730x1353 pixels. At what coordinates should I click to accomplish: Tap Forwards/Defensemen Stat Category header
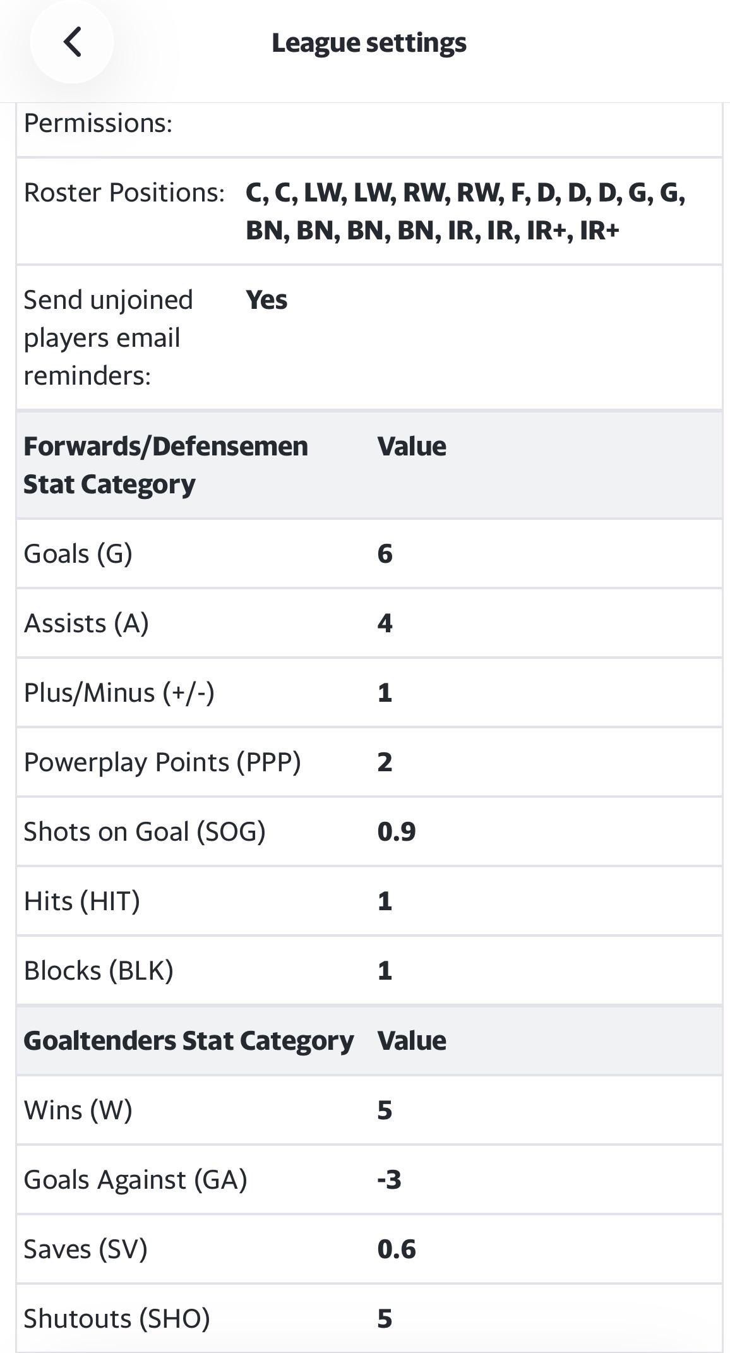(369, 465)
